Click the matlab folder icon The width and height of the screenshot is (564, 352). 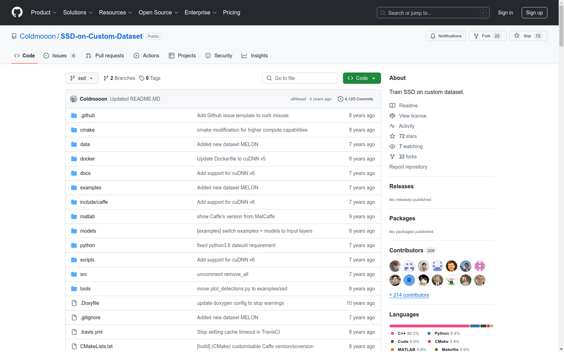74,216
